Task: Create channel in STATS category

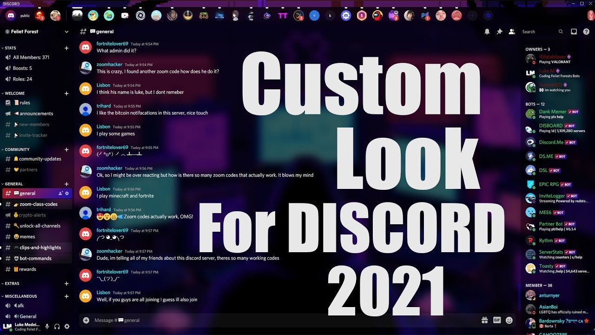Action: click(x=66, y=48)
